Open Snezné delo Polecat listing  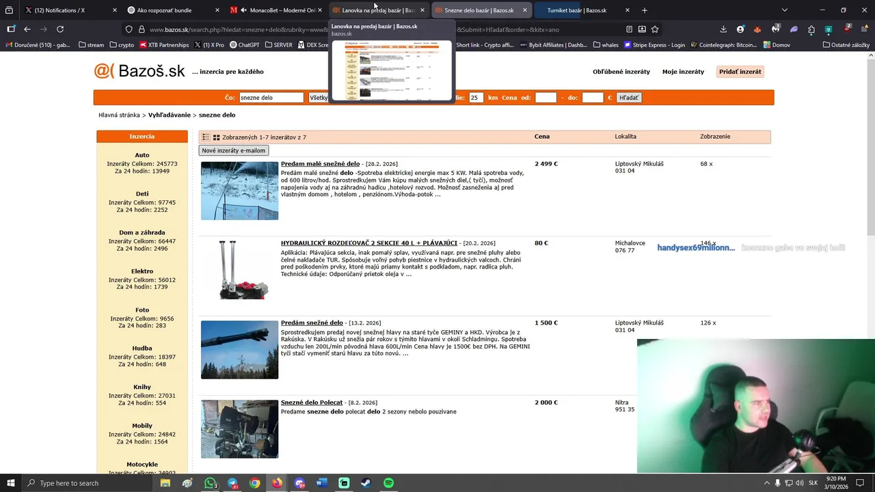click(312, 402)
